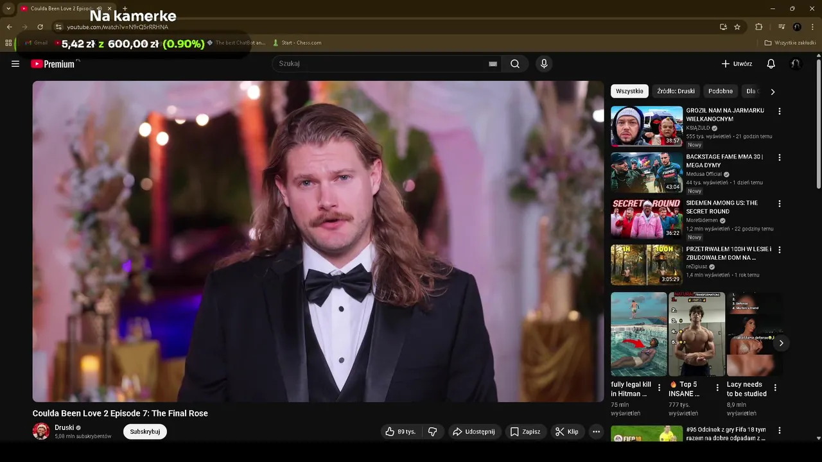The image size is (822, 462).
Task: Open options for Lacy needs short
Action: coord(775,388)
